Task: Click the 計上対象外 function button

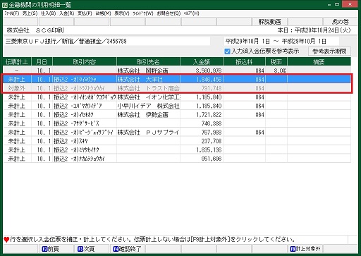Action: pos(305,249)
